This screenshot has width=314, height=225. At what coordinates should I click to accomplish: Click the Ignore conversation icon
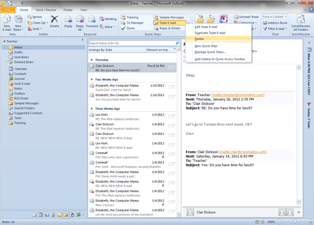pos(30,17)
